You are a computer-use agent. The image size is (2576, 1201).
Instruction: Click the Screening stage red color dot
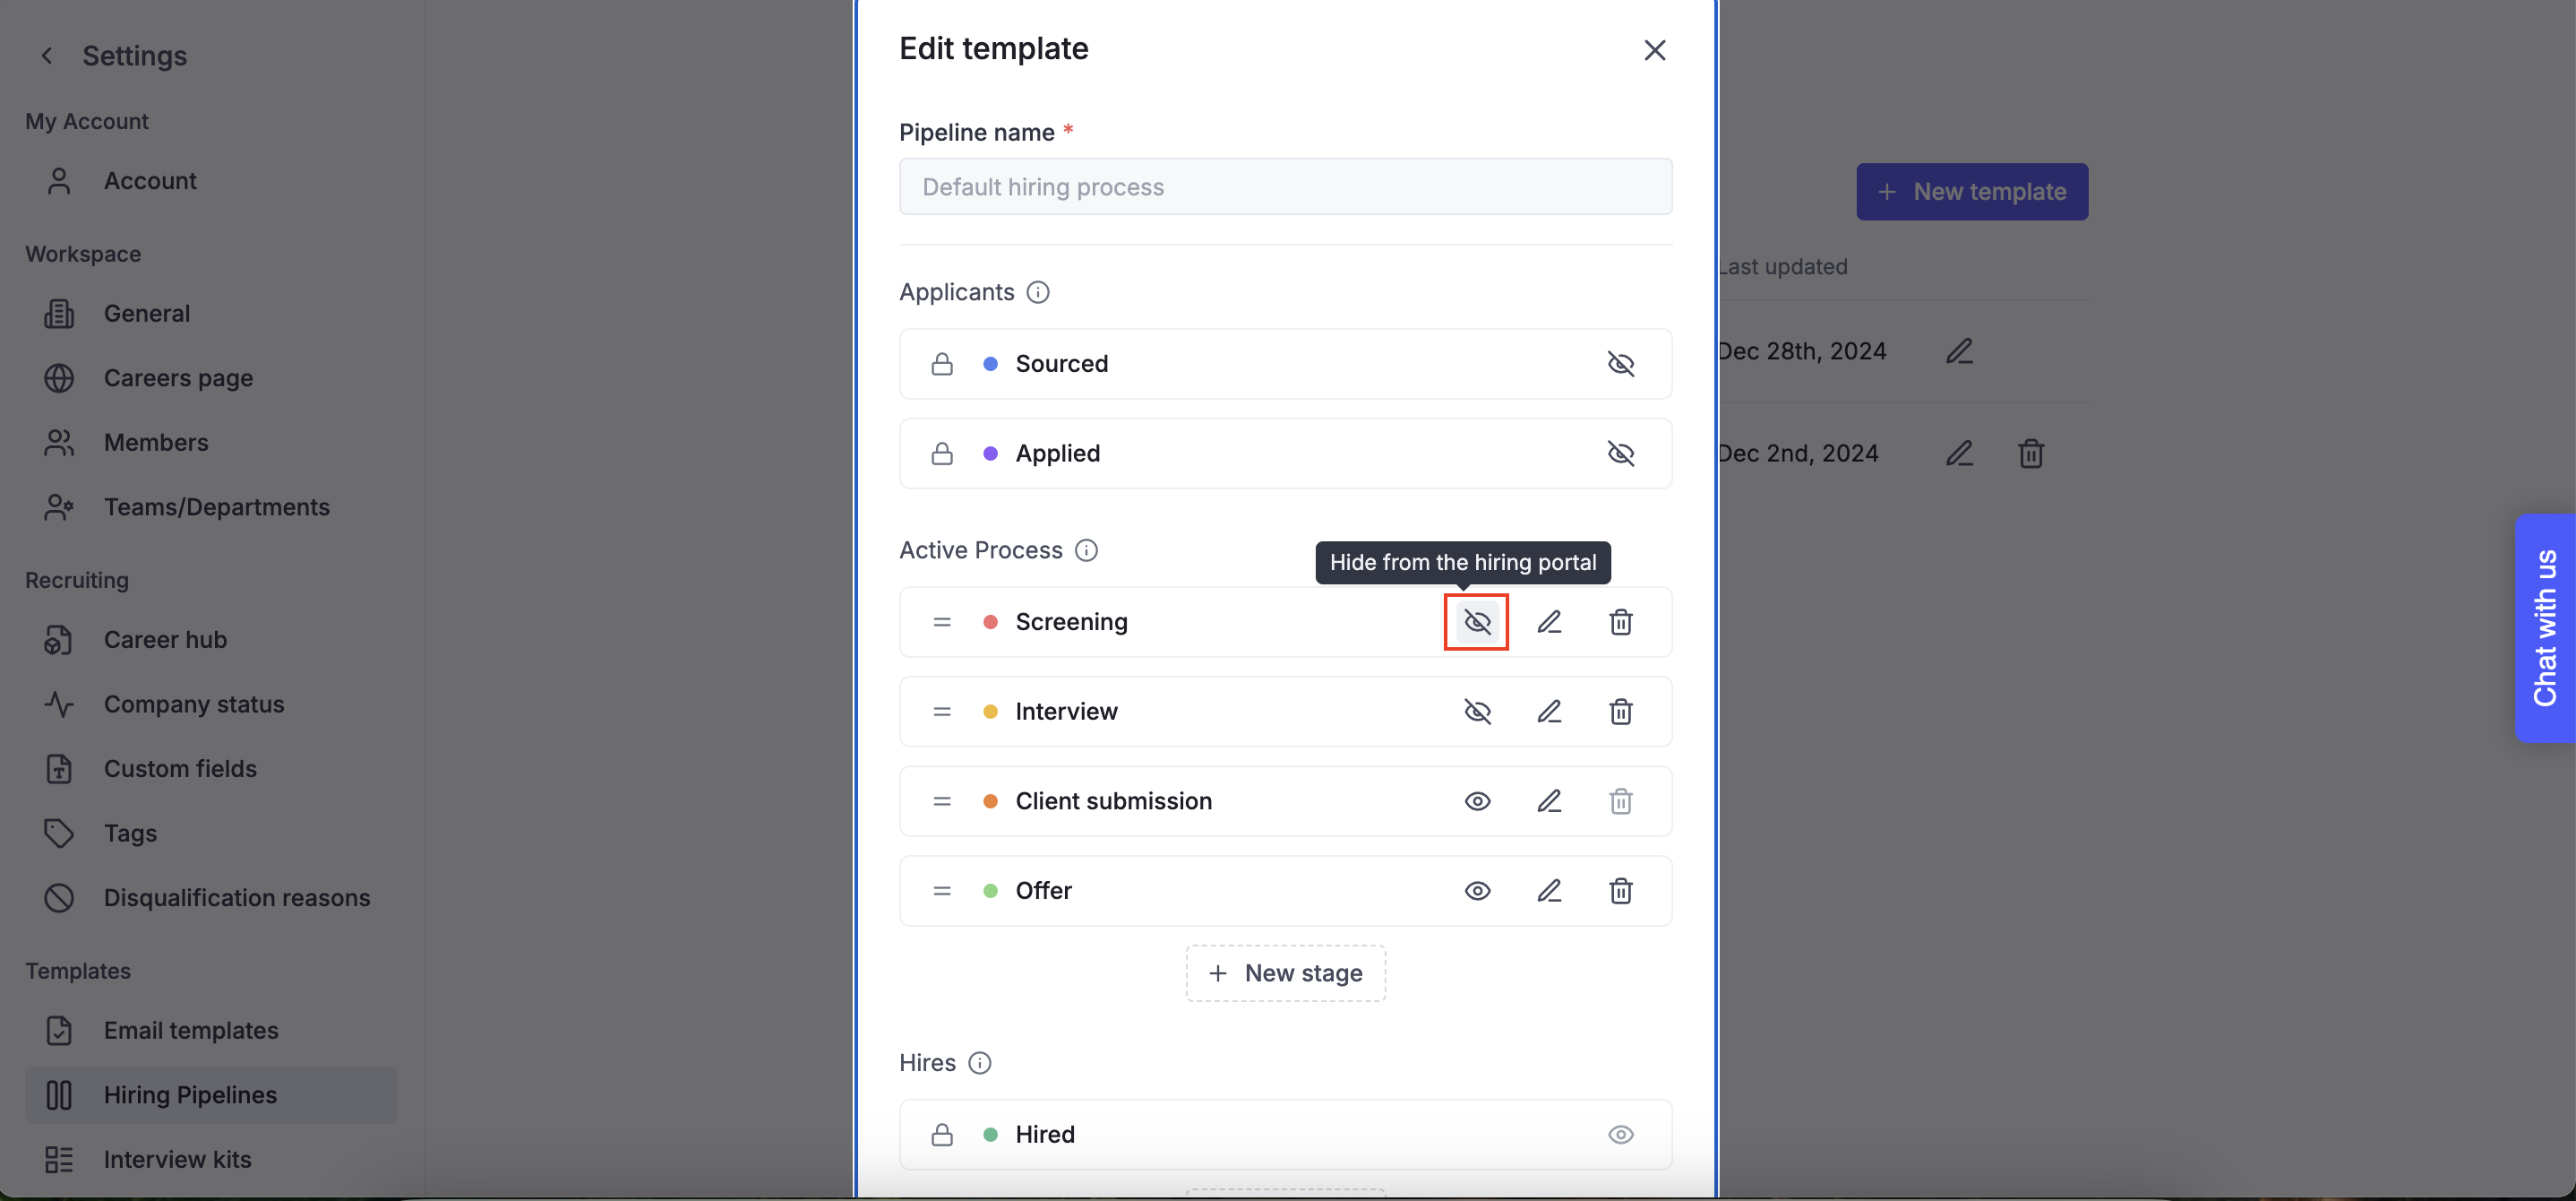pos(990,623)
